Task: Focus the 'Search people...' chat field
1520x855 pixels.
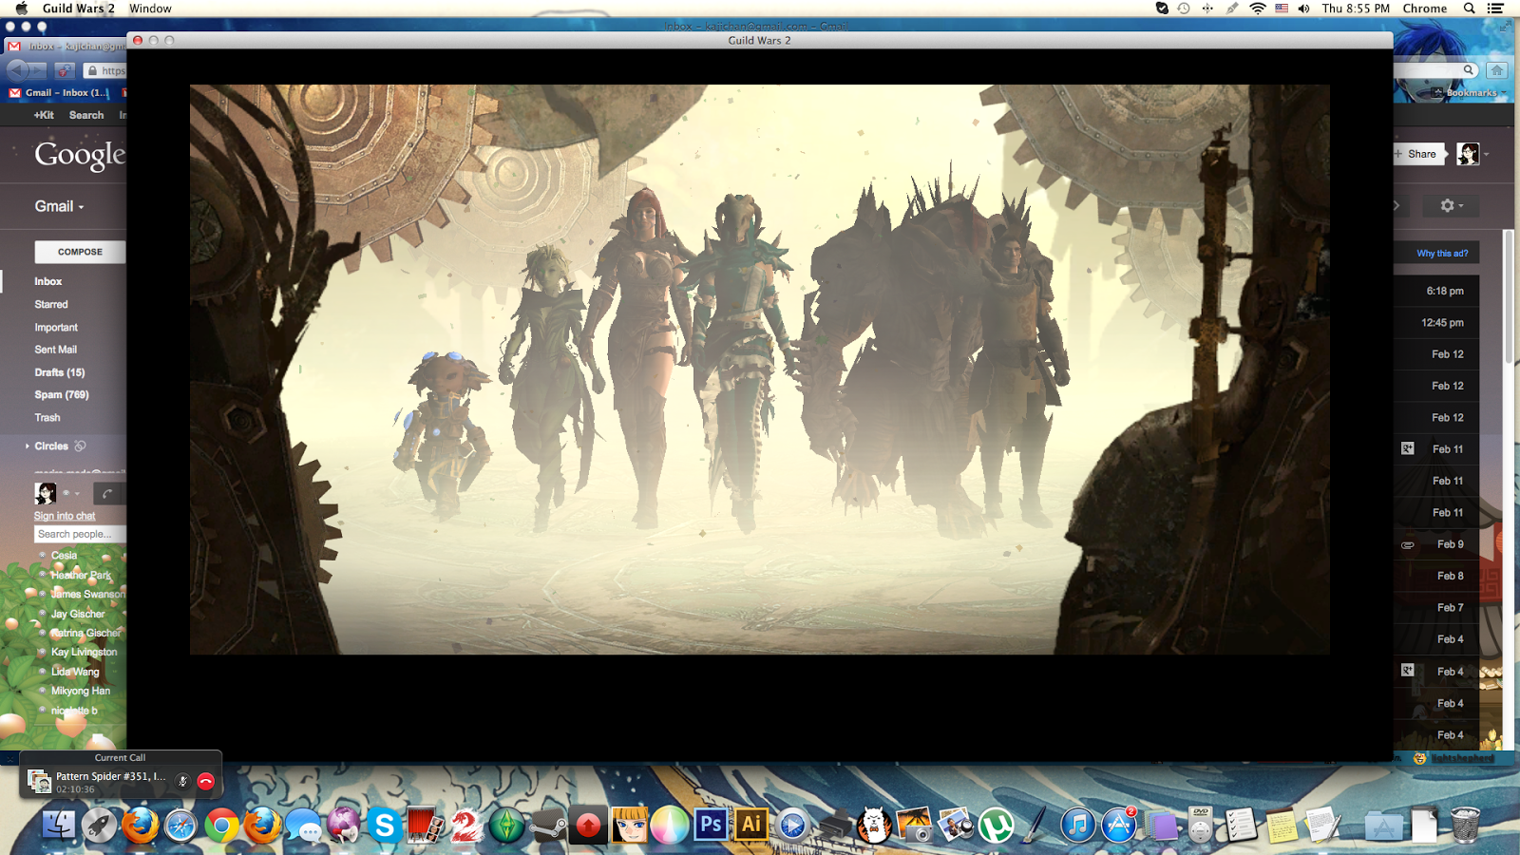Action: pyautogui.click(x=80, y=534)
